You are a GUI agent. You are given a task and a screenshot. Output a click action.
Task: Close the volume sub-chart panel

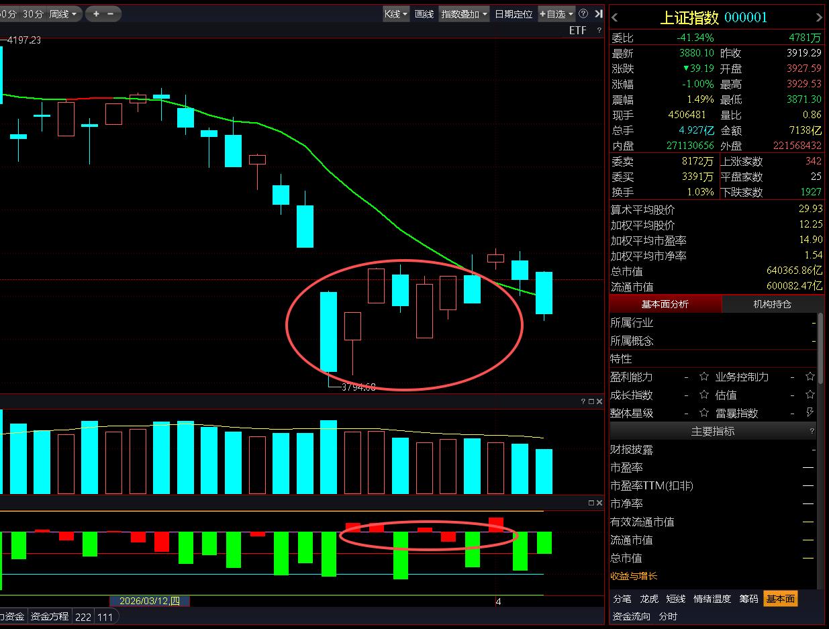(599, 401)
